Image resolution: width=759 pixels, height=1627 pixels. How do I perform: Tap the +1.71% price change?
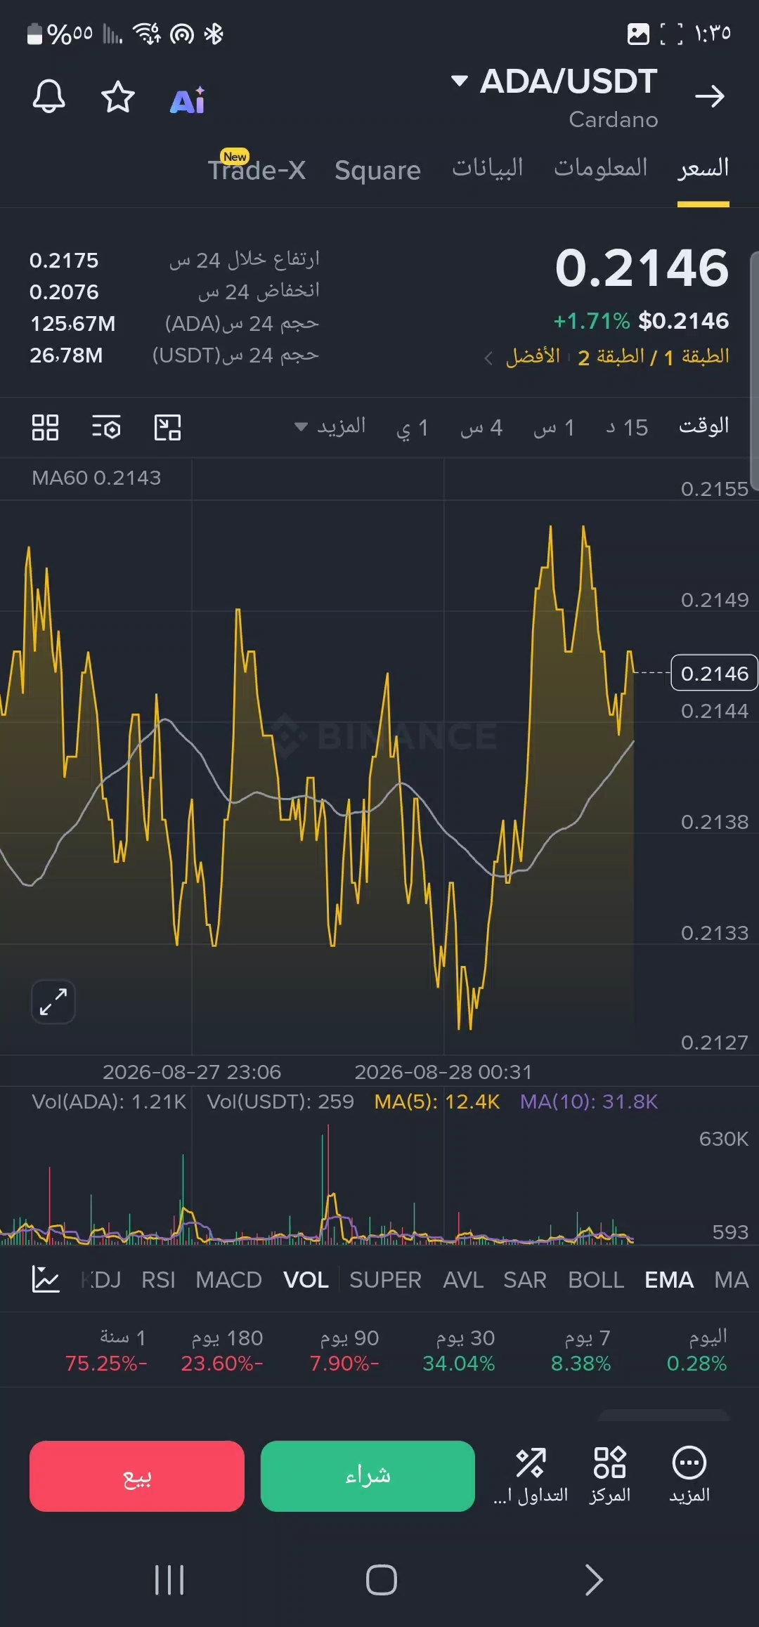pos(592,321)
